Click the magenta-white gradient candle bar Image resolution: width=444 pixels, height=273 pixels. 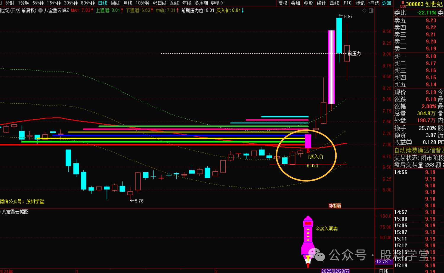[x=331, y=67]
